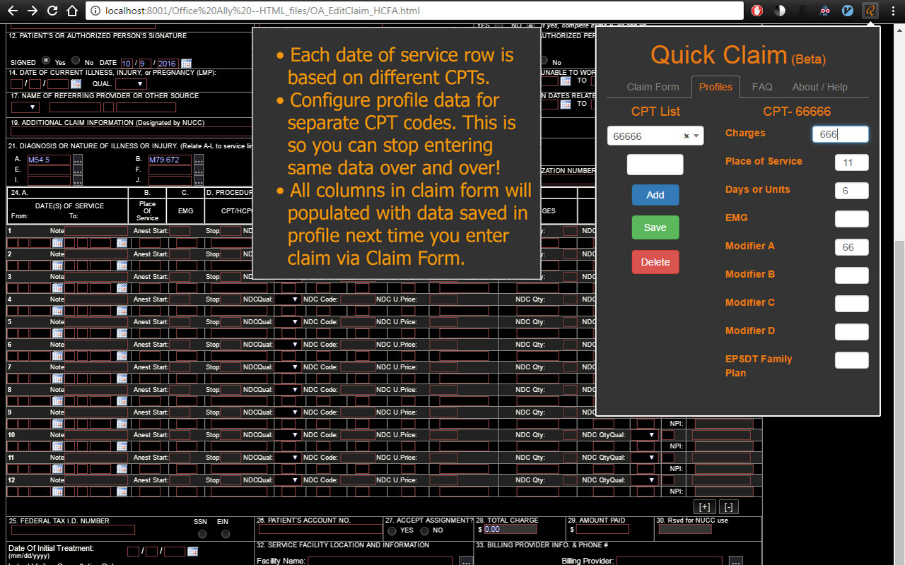Select YES for accept assignment
Image resolution: width=905 pixels, height=565 pixels.
(x=392, y=530)
